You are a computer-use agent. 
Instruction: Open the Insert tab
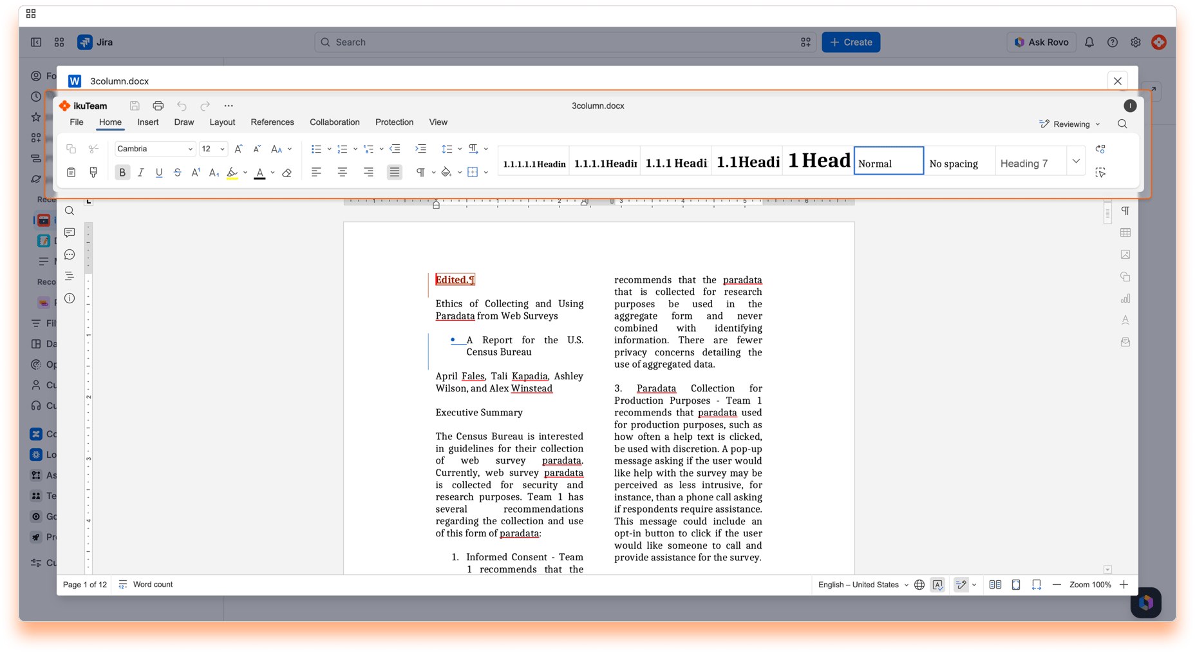tap(147, 122)
